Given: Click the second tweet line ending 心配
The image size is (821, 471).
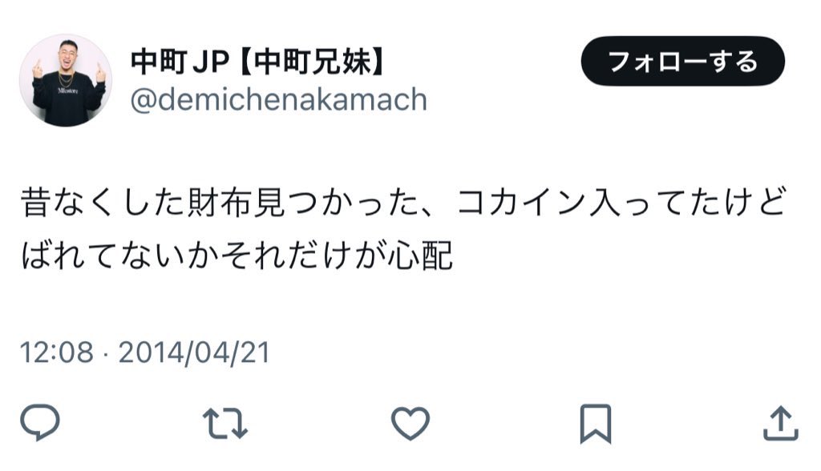Looking at the screenshot, I should pos(237,255).
